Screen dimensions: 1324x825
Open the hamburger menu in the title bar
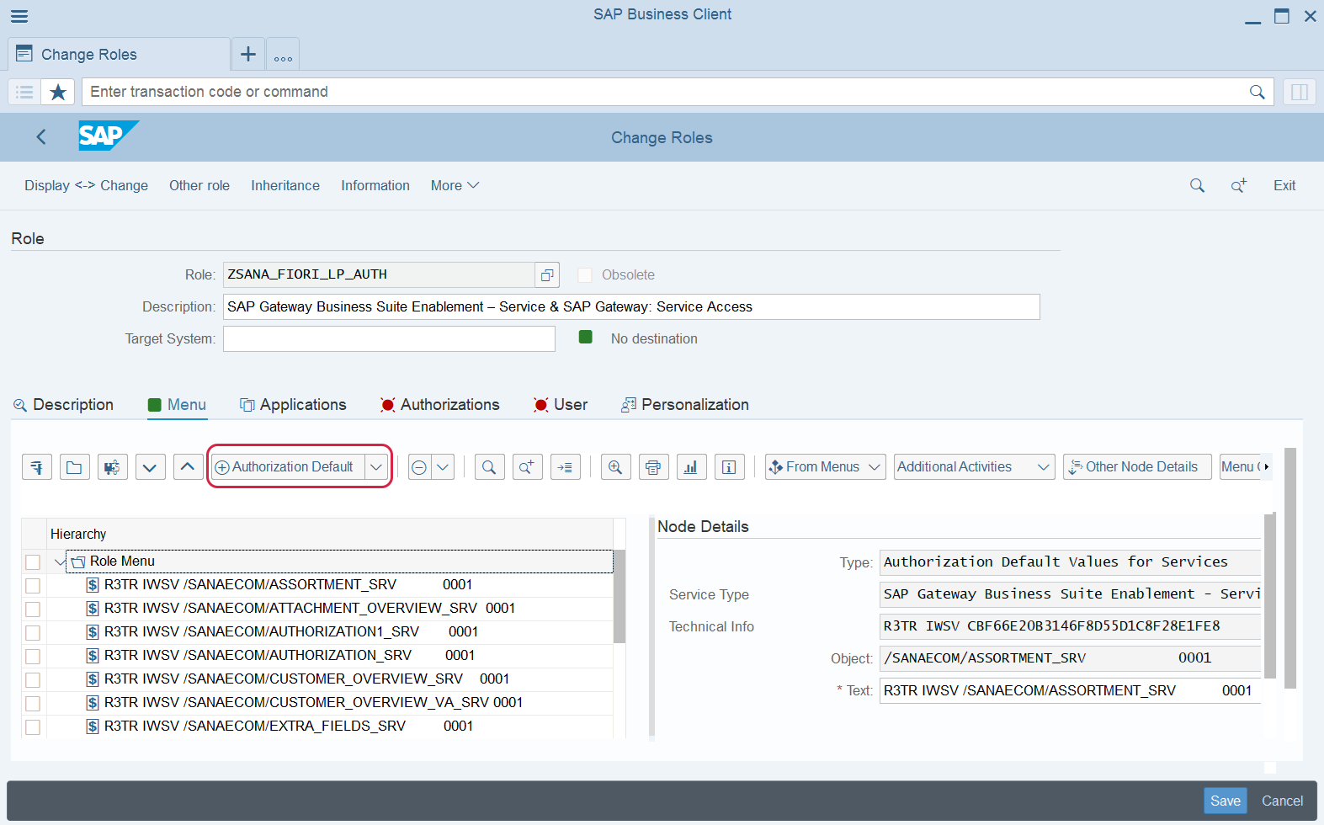pos(19,16)
